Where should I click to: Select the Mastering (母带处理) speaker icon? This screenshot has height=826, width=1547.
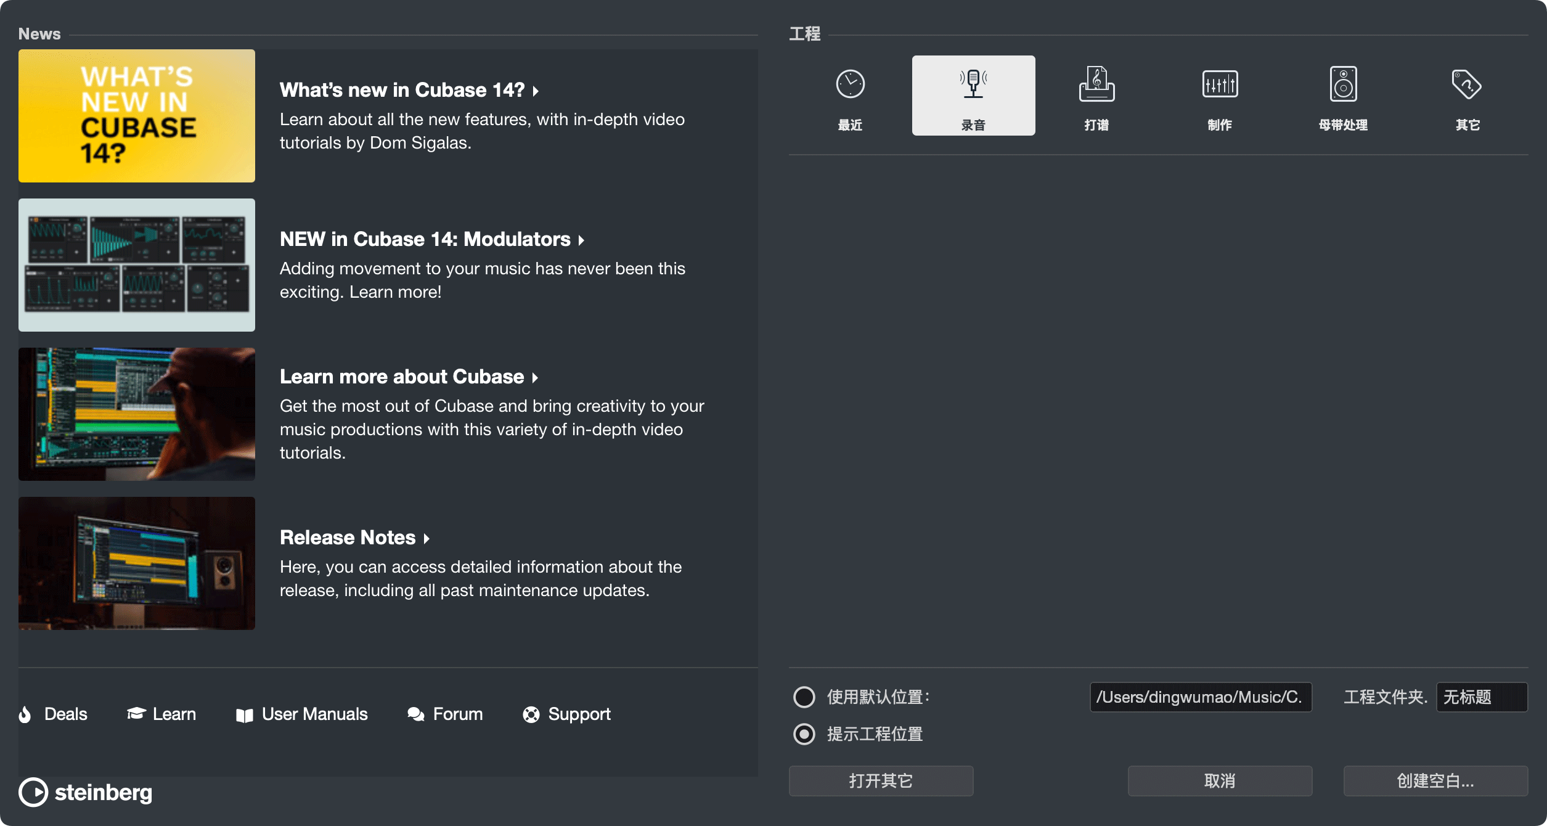(1343, 84)
